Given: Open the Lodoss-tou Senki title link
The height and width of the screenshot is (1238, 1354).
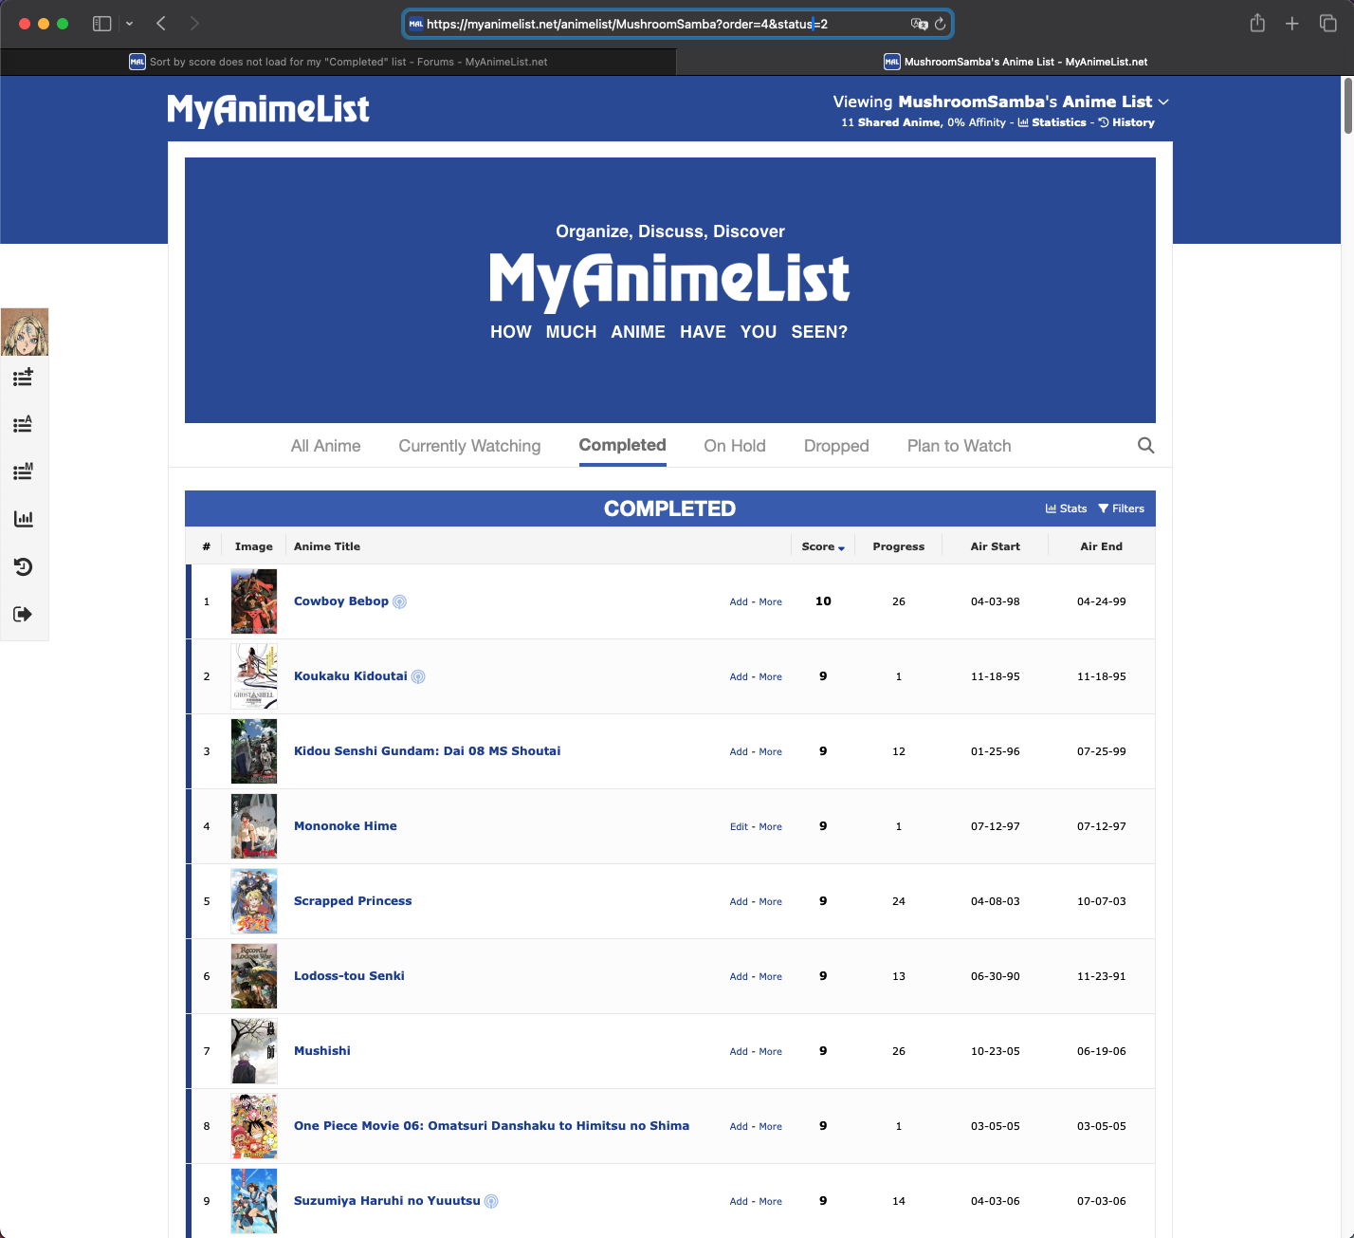Looking at the screenshot, I should click(x=349, y=976).
